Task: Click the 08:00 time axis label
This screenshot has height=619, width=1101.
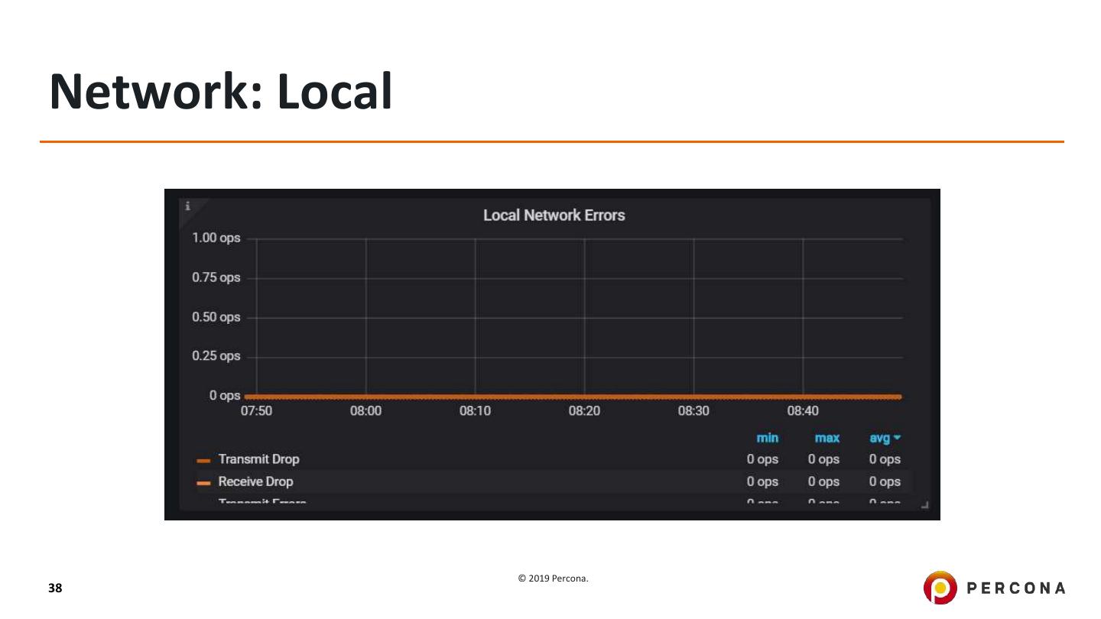Action: (x=365, y=411)
